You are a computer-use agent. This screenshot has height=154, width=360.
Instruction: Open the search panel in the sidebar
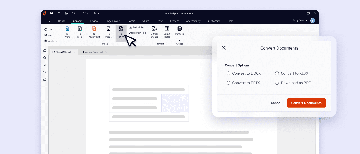45,58
